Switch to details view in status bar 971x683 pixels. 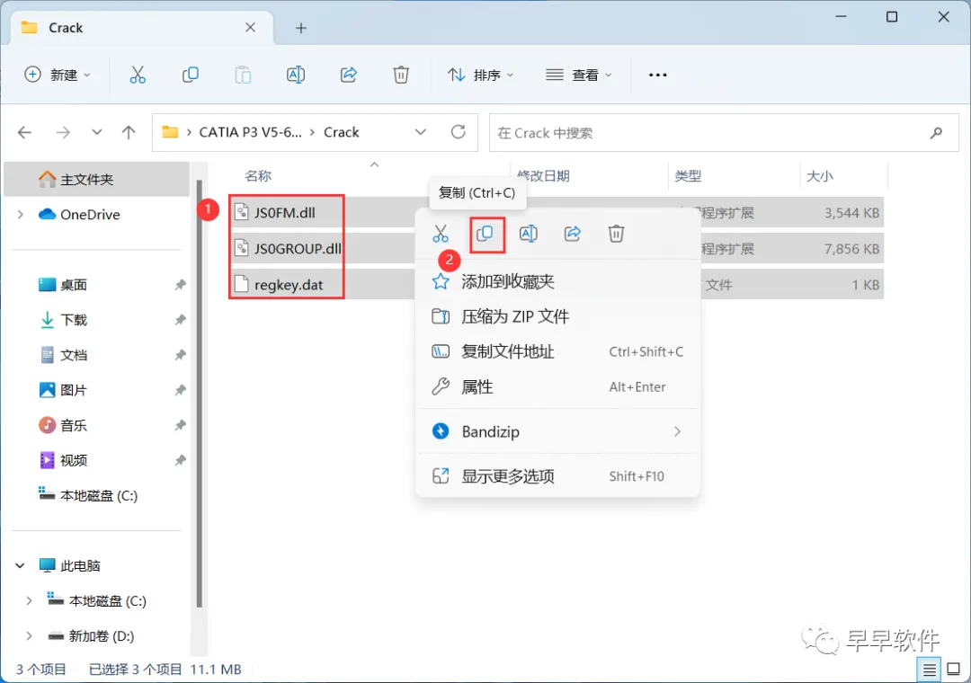click(x=930, y=670)
